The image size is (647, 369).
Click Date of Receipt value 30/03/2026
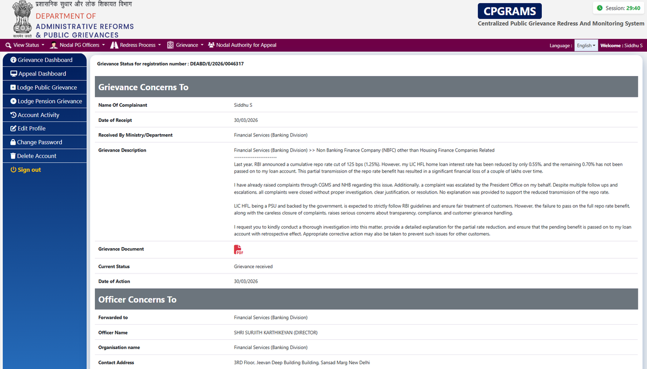246,120
